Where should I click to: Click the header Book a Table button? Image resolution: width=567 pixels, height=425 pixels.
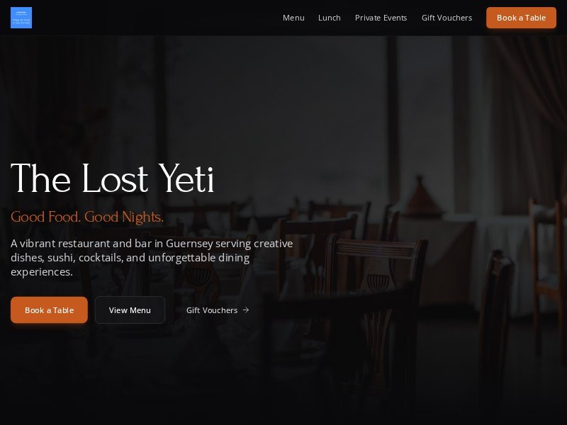(x=521, y=18)
